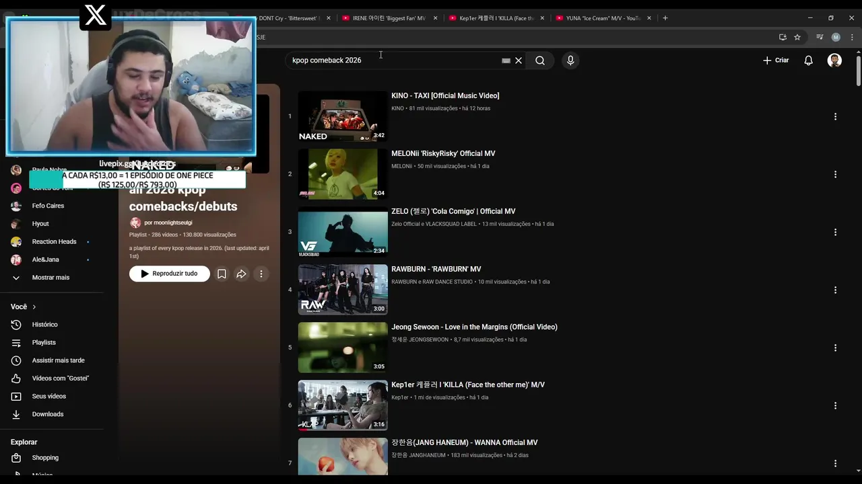Clear the search text with the X icon
862x484 pixels.
519,61
